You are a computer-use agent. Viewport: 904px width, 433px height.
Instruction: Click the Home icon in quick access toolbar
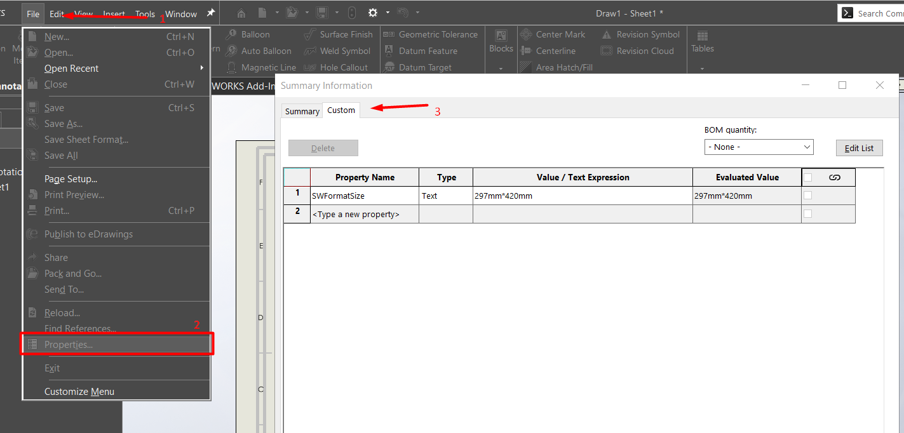(241, 13)
